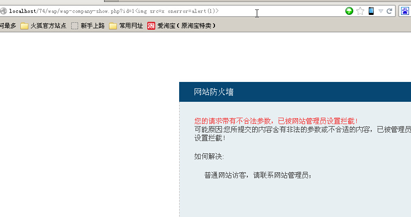411x217 pixels.
Task: Click the red Taobao 淘 icon
Action: (151, 26)
